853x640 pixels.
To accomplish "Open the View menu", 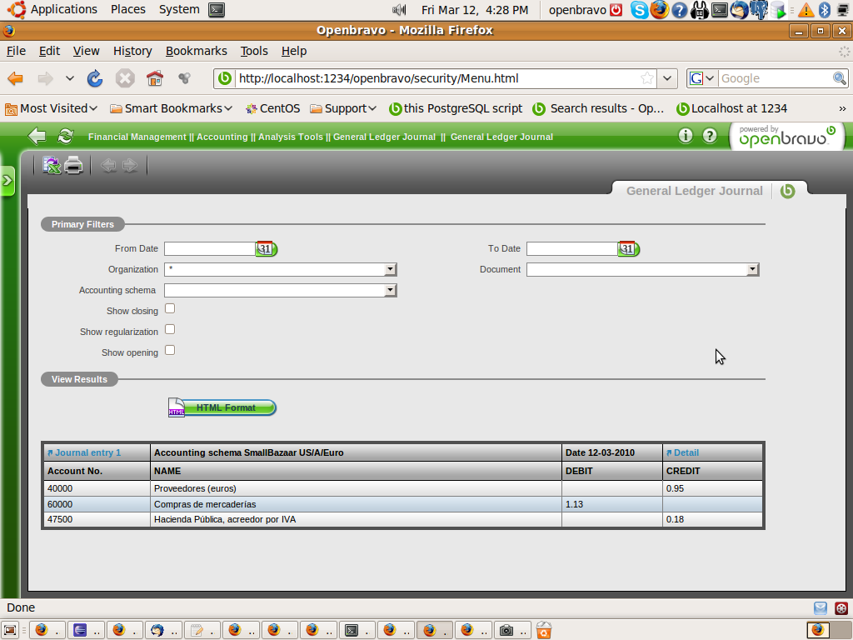I will [x=86, y=51].
